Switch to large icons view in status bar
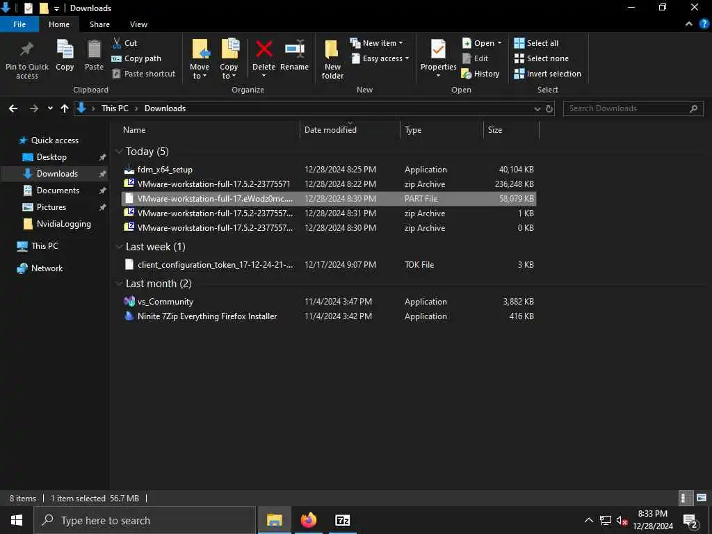The image size is (712, 534). [702, 498]
